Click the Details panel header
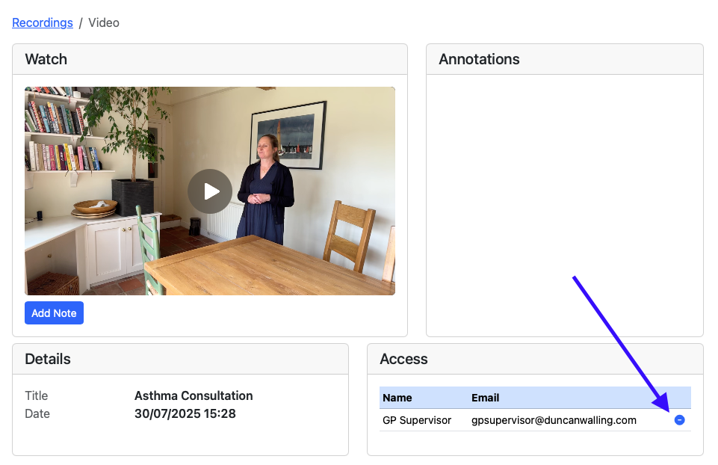 pos(48,359)
